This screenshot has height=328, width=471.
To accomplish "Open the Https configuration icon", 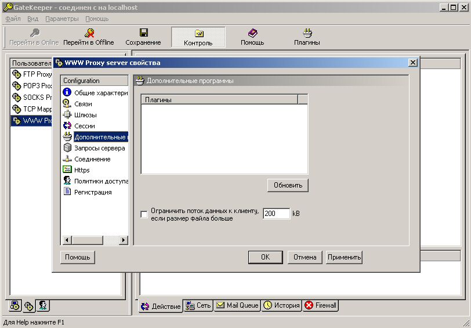I will point(67,170).
